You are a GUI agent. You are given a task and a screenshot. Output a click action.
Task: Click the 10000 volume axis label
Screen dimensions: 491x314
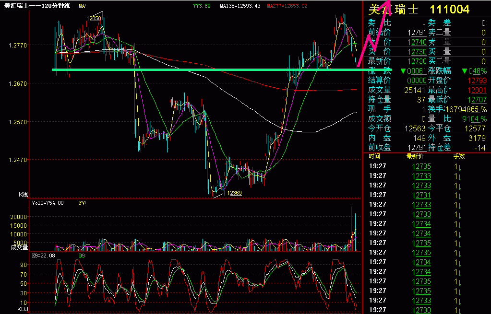click(19, 234)
